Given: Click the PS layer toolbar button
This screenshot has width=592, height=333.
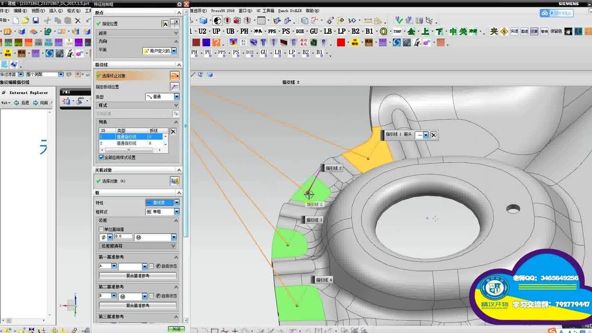Looking at the screenshot, I should click(x=286, y=31).
